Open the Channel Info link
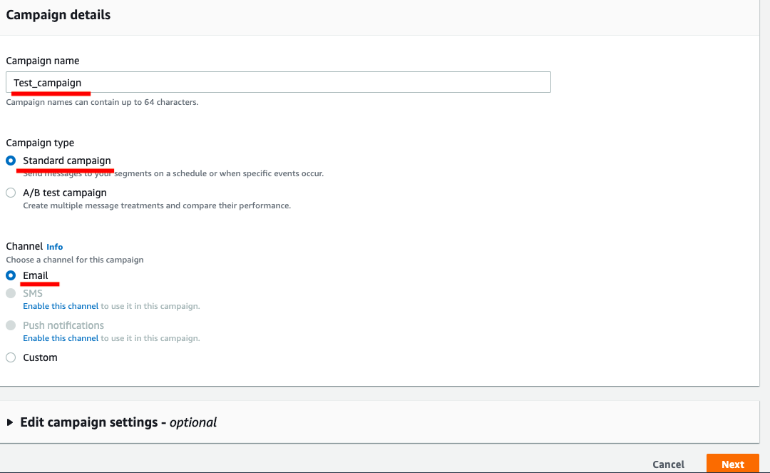The height and width of the screenshot is (473, 770). [x=55, y=247]
